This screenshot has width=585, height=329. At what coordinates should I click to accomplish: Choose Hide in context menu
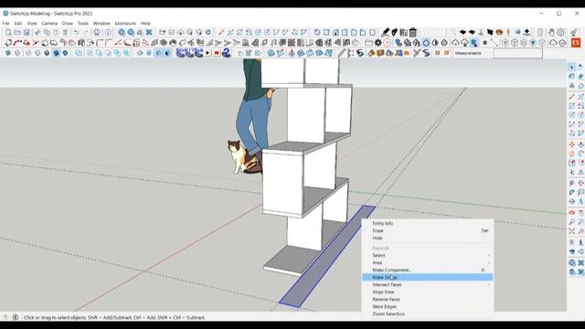pyautogui.click(x=428, y=238)
